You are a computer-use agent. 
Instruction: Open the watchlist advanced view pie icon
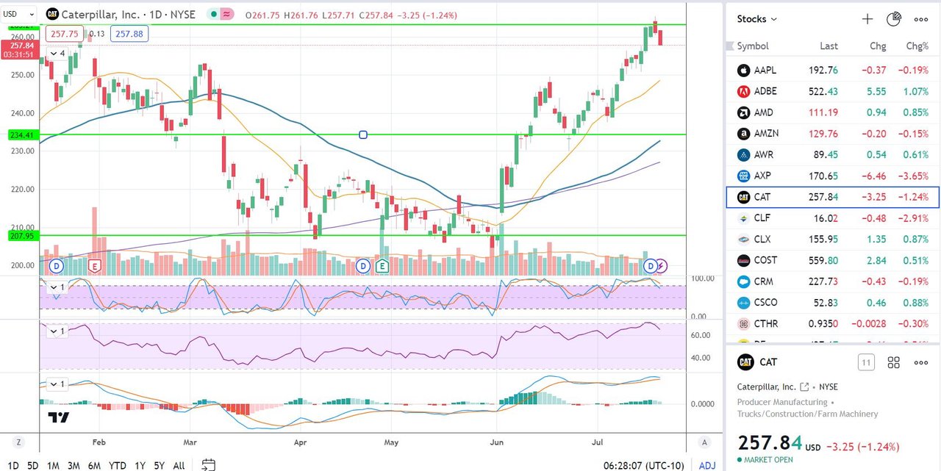pos(894,19)
